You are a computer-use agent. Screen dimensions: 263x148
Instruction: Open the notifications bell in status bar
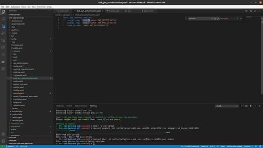(x=260, y=146)
